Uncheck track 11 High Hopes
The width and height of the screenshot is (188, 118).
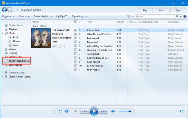tap(76, 70)
